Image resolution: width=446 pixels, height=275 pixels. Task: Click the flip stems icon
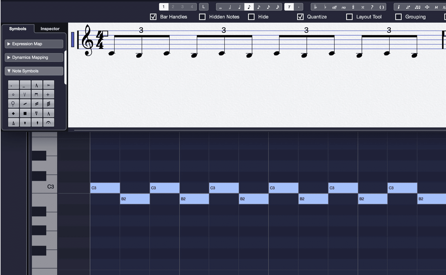tap(408, 7)
